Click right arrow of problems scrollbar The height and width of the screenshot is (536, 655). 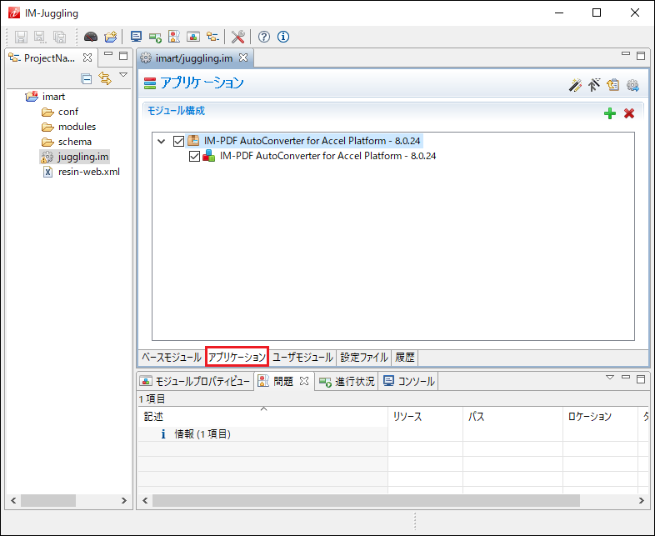click(641, 500)
